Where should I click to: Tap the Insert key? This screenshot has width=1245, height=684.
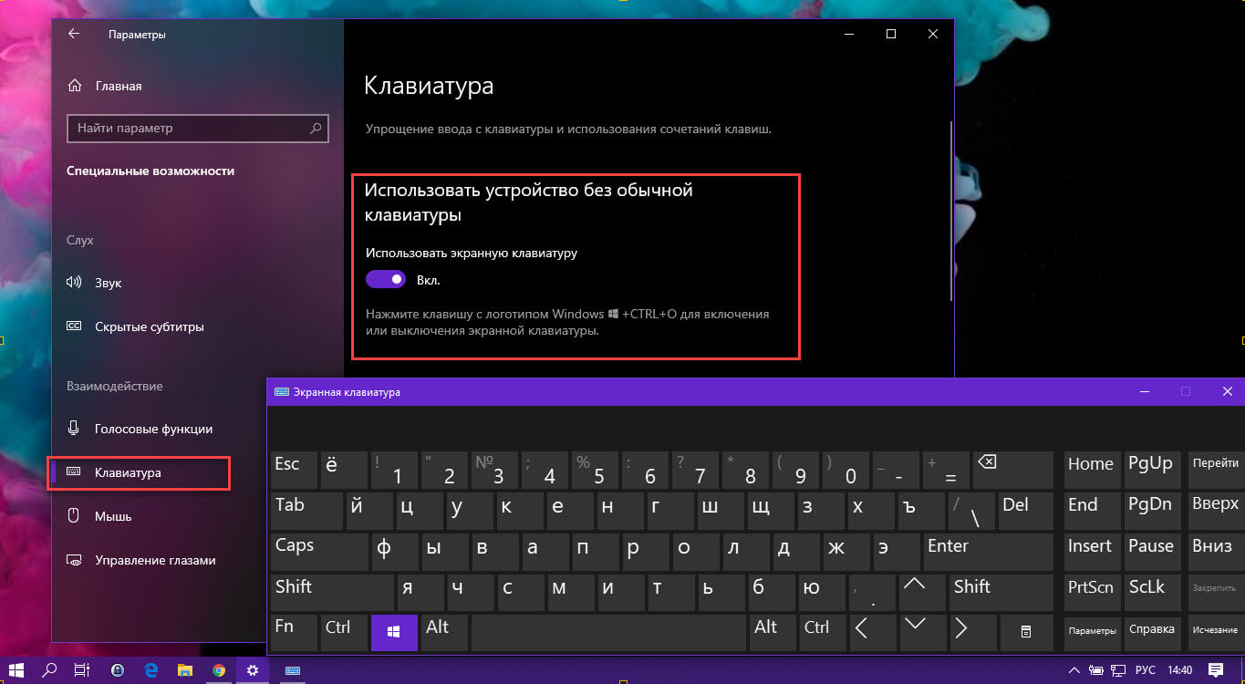1092,551
